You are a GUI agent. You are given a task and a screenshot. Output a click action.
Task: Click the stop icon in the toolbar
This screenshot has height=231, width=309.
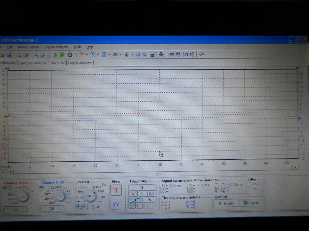pyautogui.click(x=70, y=55)
